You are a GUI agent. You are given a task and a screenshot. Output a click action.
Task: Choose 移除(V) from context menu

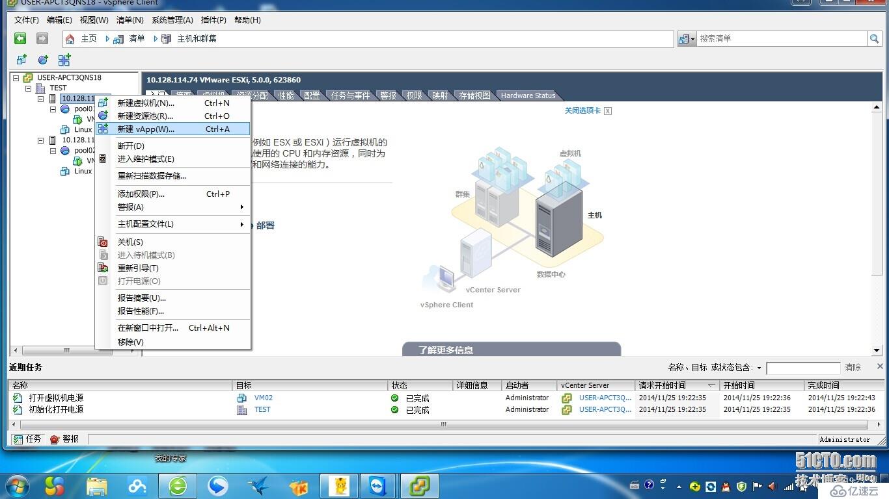point(173,342)
